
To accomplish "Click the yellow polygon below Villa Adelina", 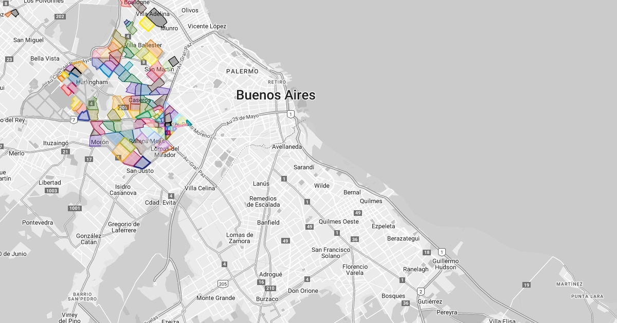I will coord(147,24).
